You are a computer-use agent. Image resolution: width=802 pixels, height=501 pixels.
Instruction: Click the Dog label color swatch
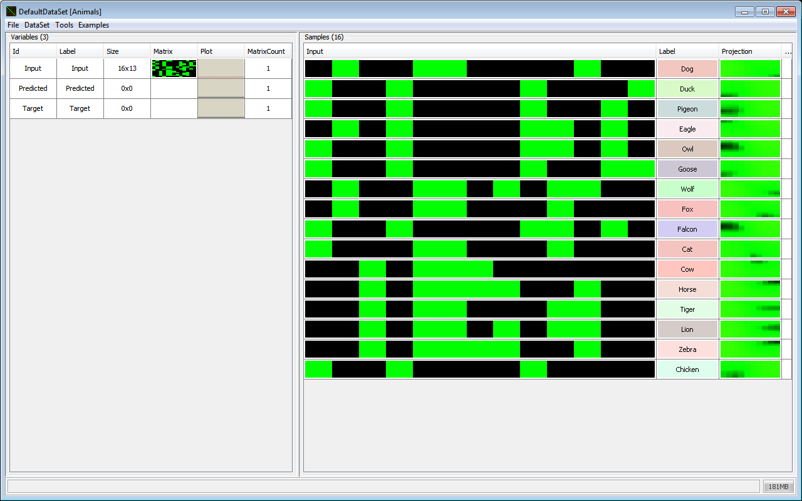click(x=687, y=68)
